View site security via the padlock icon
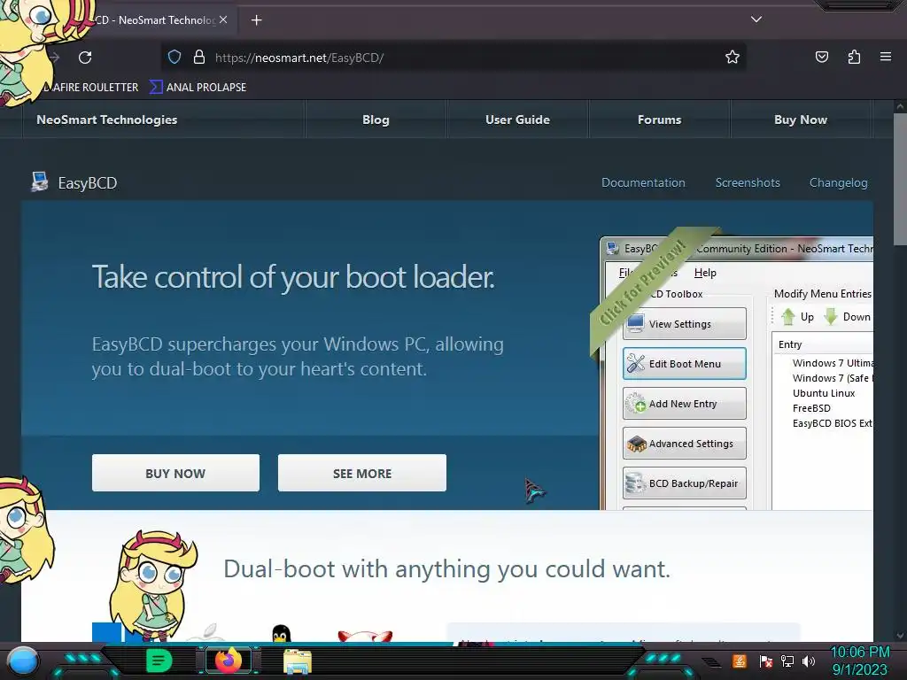Viewport: 907px width, 680px height. point(199,58)
